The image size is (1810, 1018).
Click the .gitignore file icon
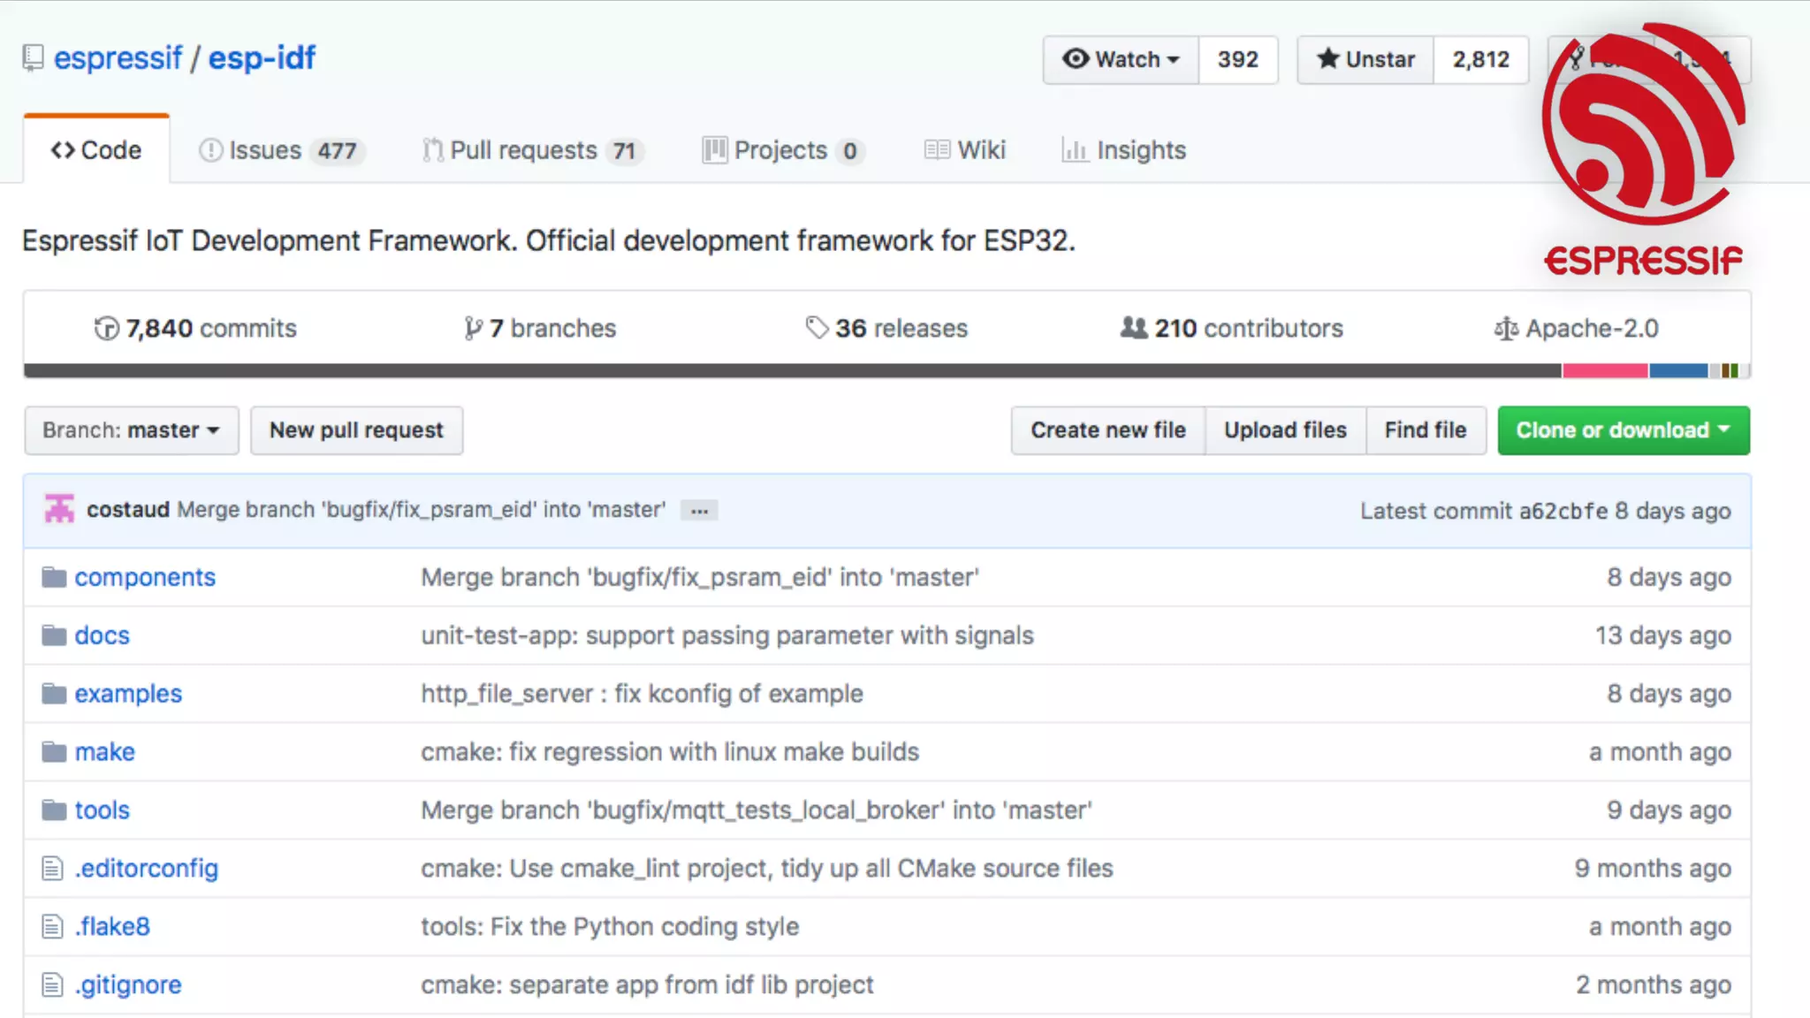[53, 984]
